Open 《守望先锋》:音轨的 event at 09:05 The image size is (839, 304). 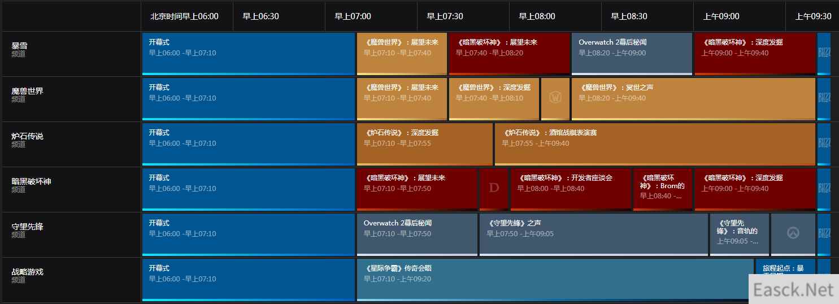[x=740, y=234]
